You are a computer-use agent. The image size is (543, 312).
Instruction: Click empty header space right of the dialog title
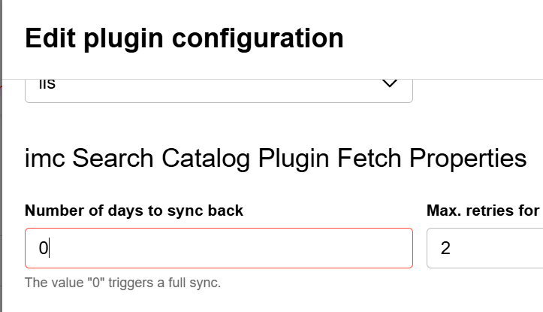[x=451, y=38]
